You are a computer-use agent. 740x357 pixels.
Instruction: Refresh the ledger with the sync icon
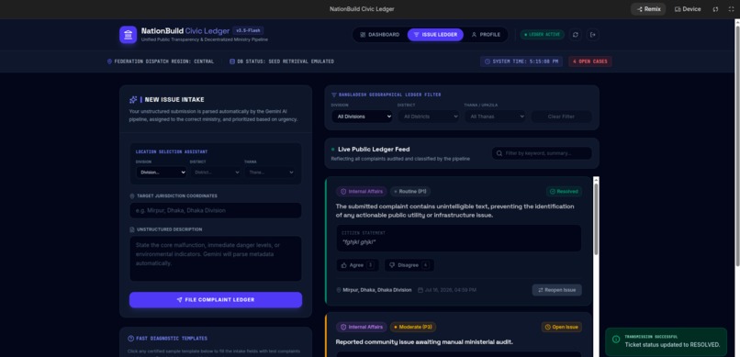(x=575, y=35)
